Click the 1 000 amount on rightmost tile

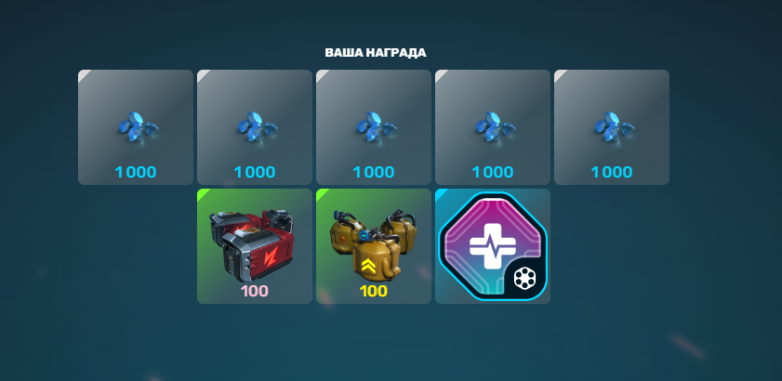612,173
